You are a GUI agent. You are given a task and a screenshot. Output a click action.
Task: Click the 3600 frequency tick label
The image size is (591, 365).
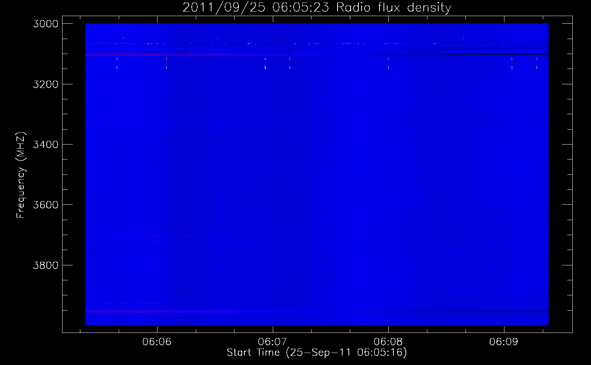pos(46,205)
